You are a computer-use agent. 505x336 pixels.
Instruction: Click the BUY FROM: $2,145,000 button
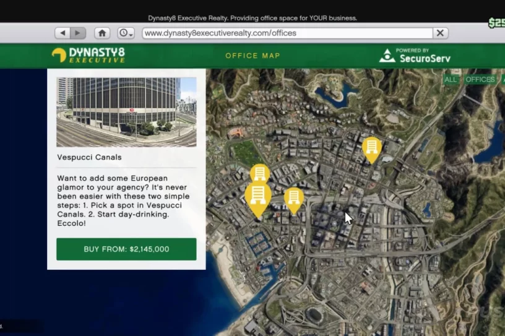(126, 249)
